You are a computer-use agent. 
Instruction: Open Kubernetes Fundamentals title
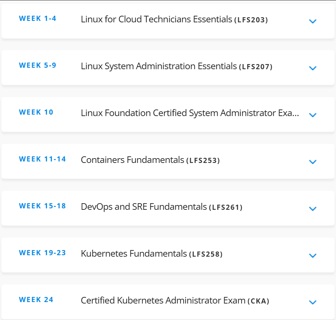coord(134,254)
